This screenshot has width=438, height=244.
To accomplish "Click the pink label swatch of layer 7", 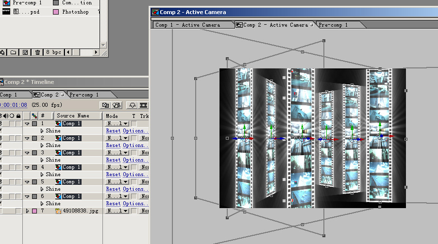I will point(34,211).
